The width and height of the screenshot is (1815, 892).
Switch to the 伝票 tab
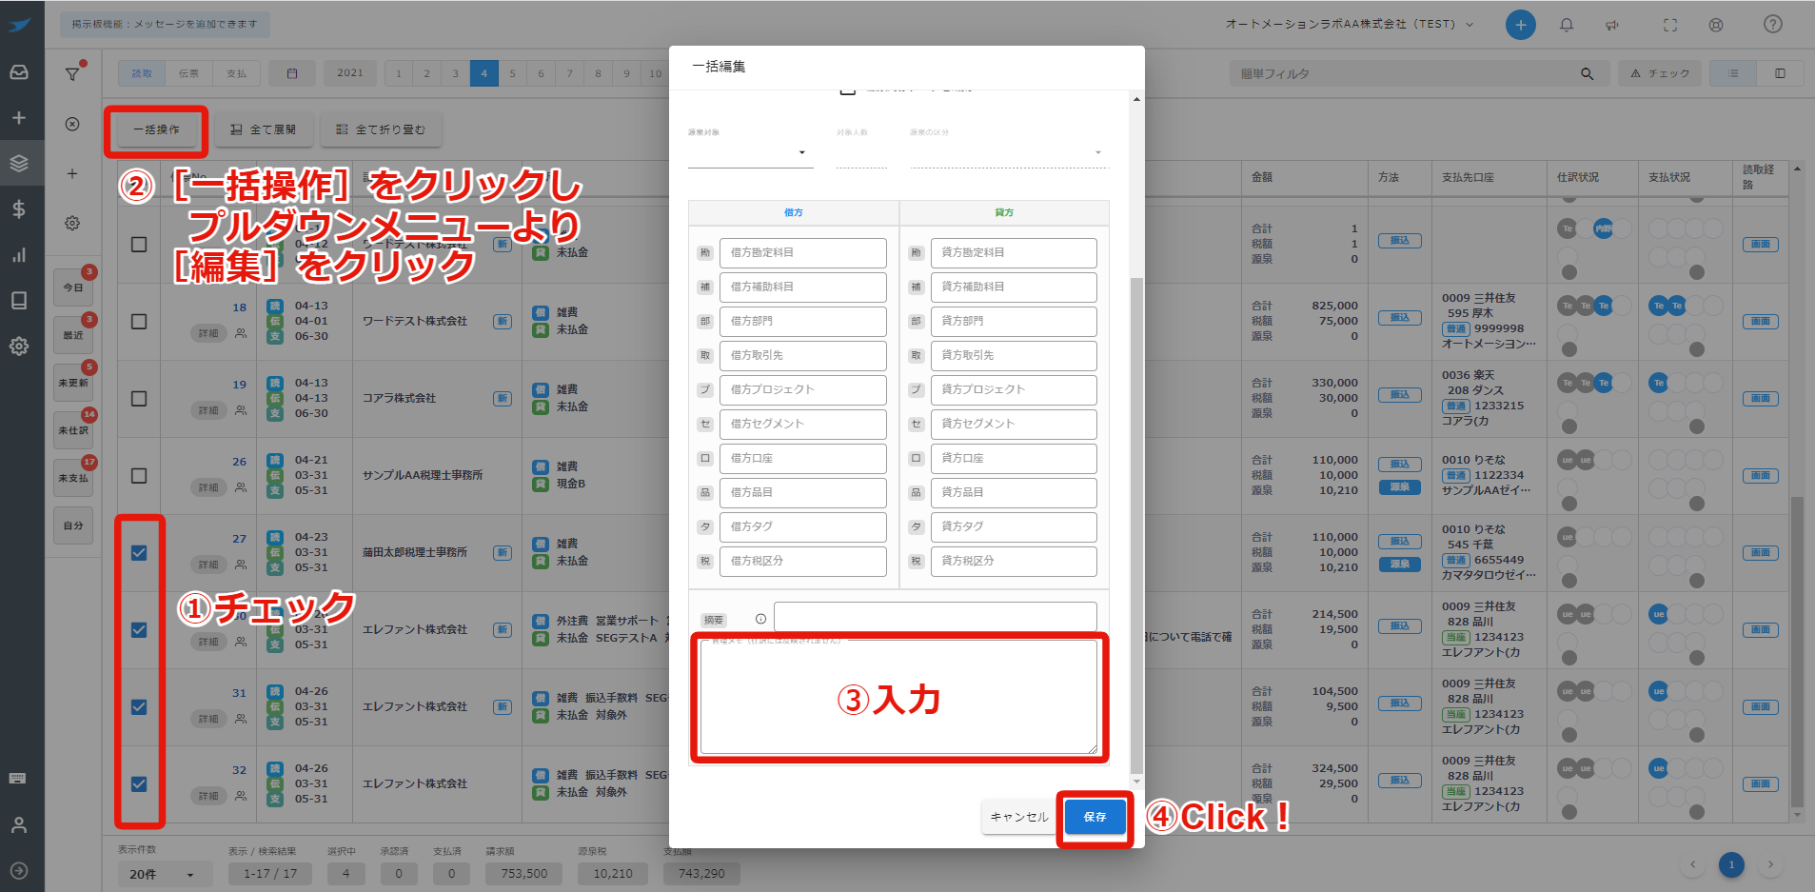click(189, 73)
